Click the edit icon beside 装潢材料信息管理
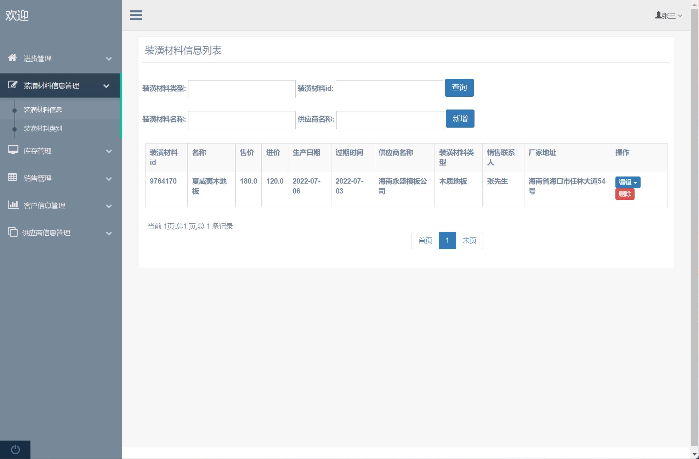The width and height of the screenshot is (699, 459). (13, 85)
